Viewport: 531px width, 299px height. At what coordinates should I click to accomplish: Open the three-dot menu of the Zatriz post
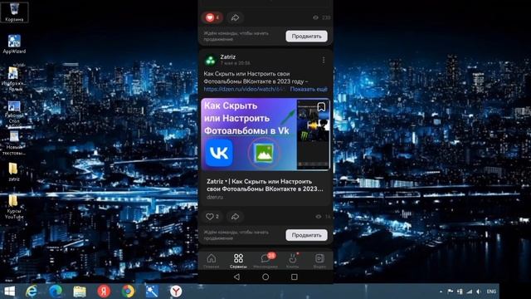[x=324, y=60]
